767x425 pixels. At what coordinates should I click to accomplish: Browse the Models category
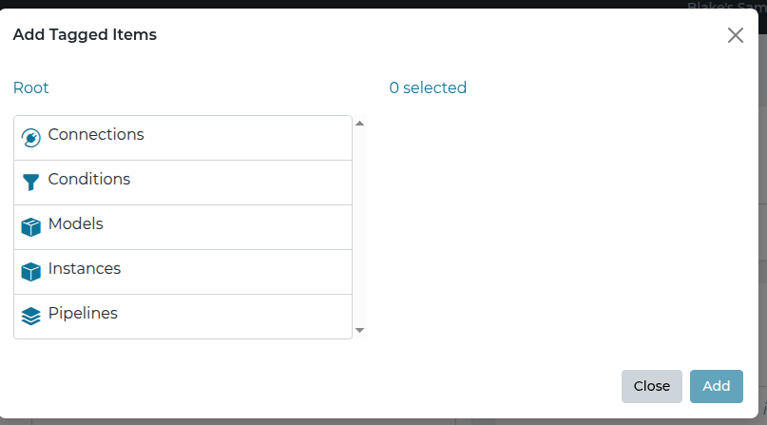point(75,224)
